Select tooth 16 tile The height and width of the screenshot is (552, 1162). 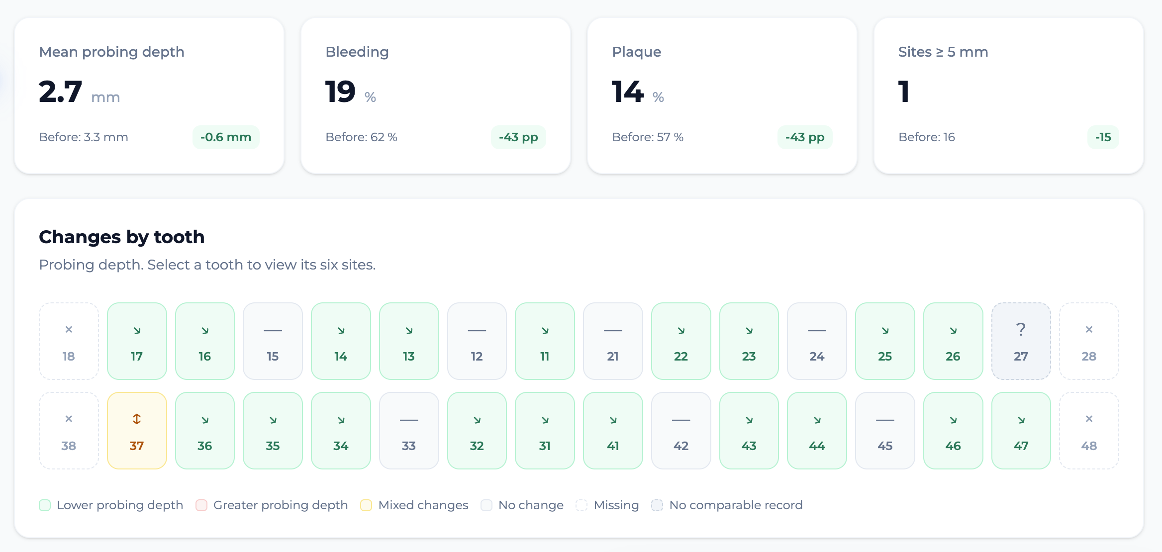pos(205,341)
